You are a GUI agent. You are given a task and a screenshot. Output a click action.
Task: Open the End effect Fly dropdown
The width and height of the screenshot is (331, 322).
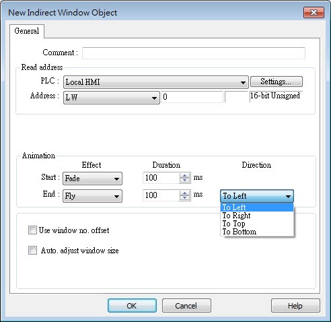(92, 196)
